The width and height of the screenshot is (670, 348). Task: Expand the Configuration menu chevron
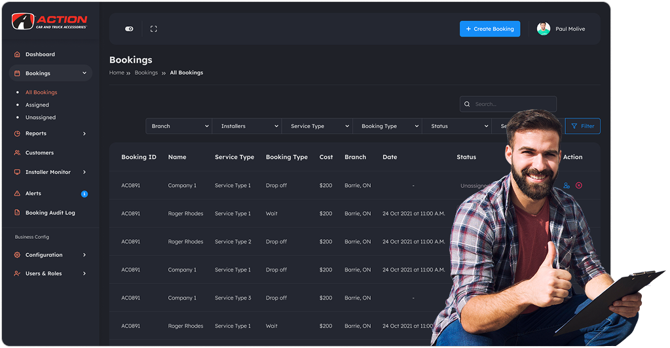tap(84, 255)
